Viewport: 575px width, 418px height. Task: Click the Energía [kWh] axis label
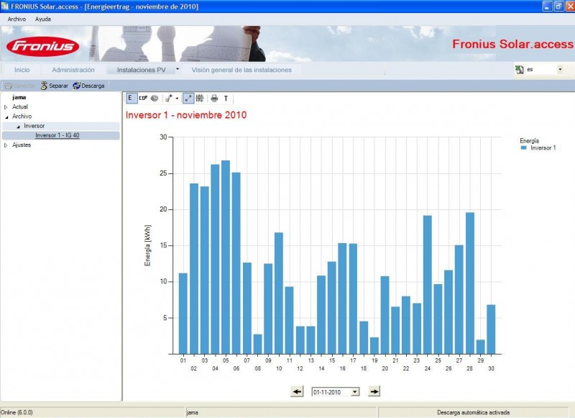(147, 245)
